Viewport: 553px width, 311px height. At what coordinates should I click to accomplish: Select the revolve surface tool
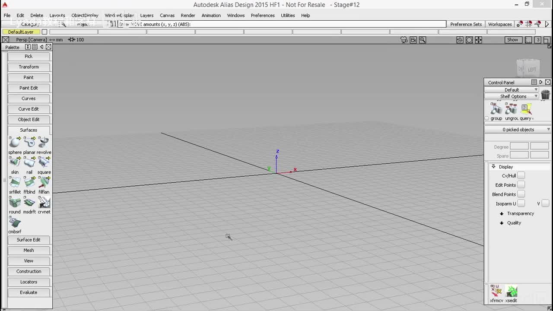44,142
